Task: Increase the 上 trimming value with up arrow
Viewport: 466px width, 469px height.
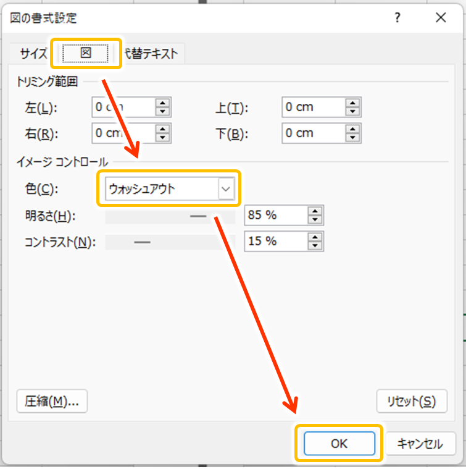Action: click(353, 103)
